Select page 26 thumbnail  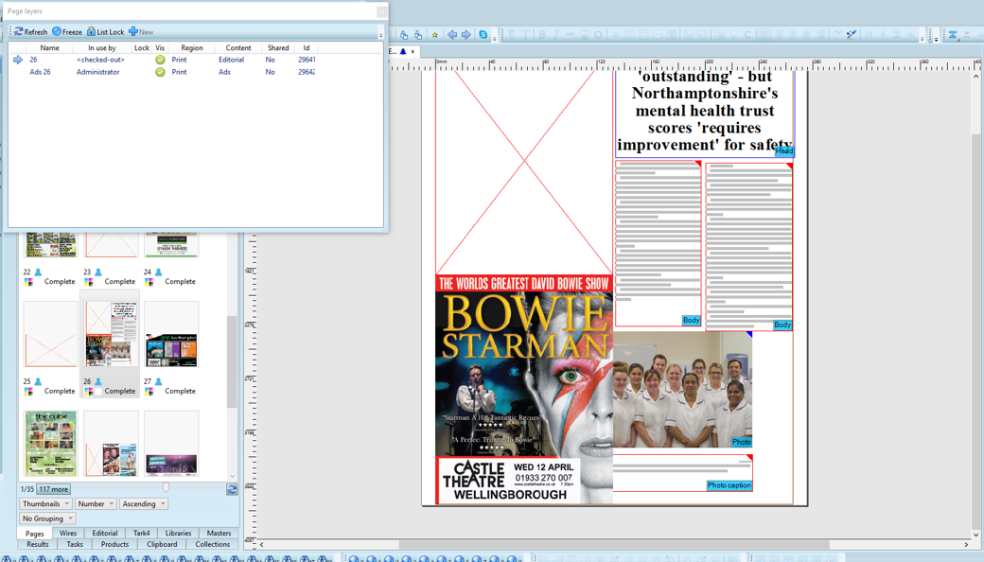coord(111,334)
